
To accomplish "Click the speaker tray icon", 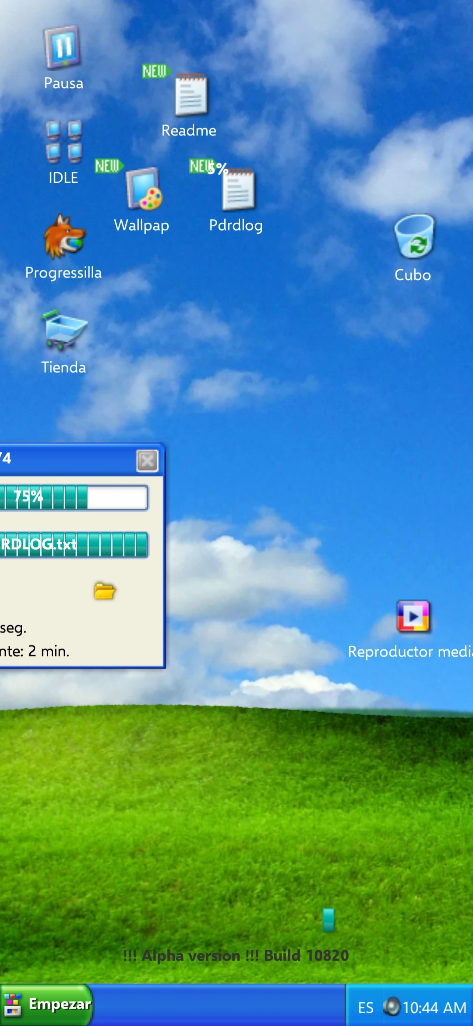I will tap(392, 1006).
